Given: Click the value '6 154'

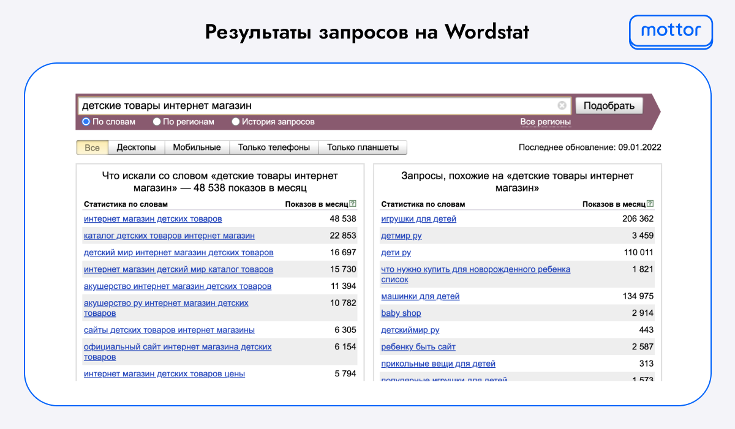Looking at the screenshot, I should coord(345,346).
